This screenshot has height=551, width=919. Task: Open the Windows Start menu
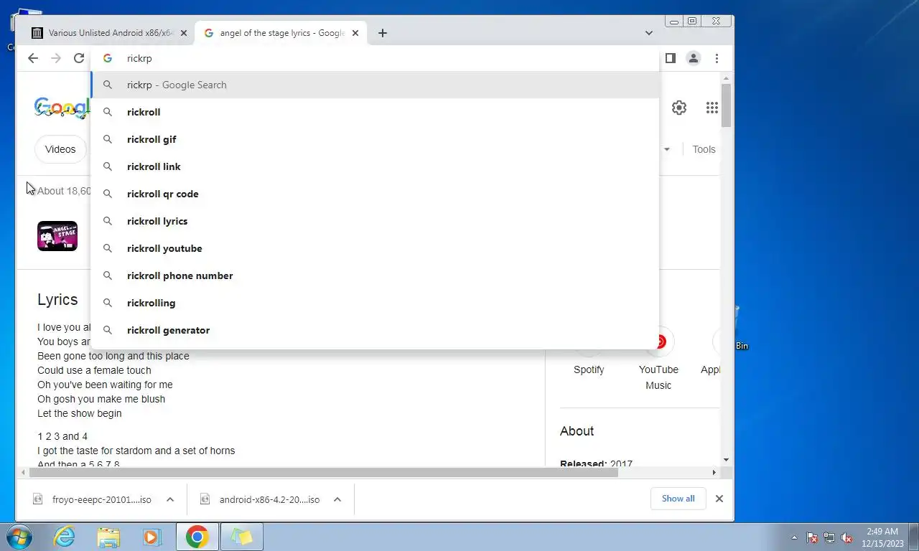[x=19, y=537]
